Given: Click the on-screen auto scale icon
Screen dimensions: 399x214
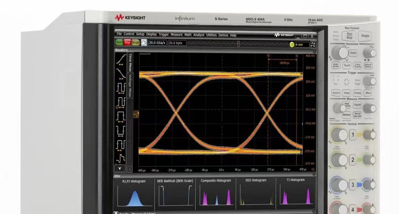Looking at the screenshot, I should pyautogui.click(x=144, y=43).
